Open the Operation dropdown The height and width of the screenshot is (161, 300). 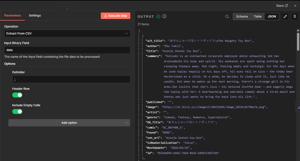coord(67,33)
